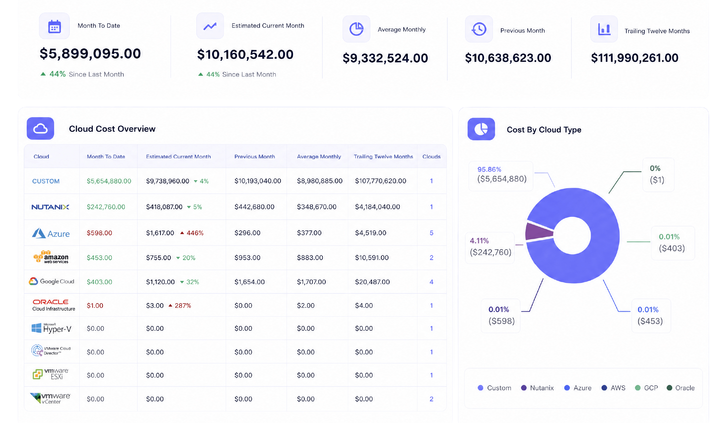Sort by the Trailing Twelve Months column header
Screen dimensions: 726x423
pyautogui.click(x=383, y=157)
